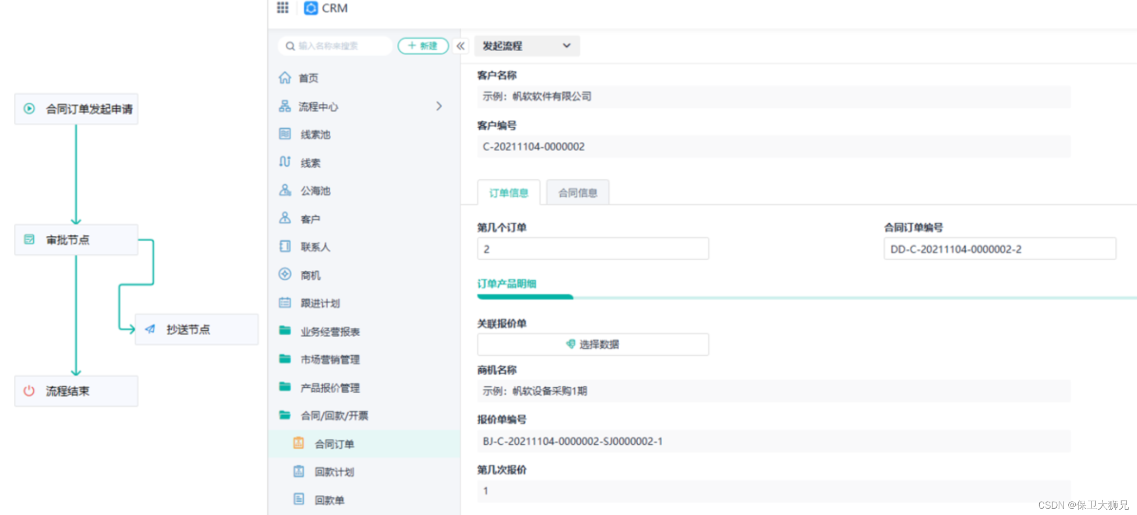Switch to the 合同信息 tab
Image resolution: width=1137 pixels, height=515 pixels.
point(577,193)
